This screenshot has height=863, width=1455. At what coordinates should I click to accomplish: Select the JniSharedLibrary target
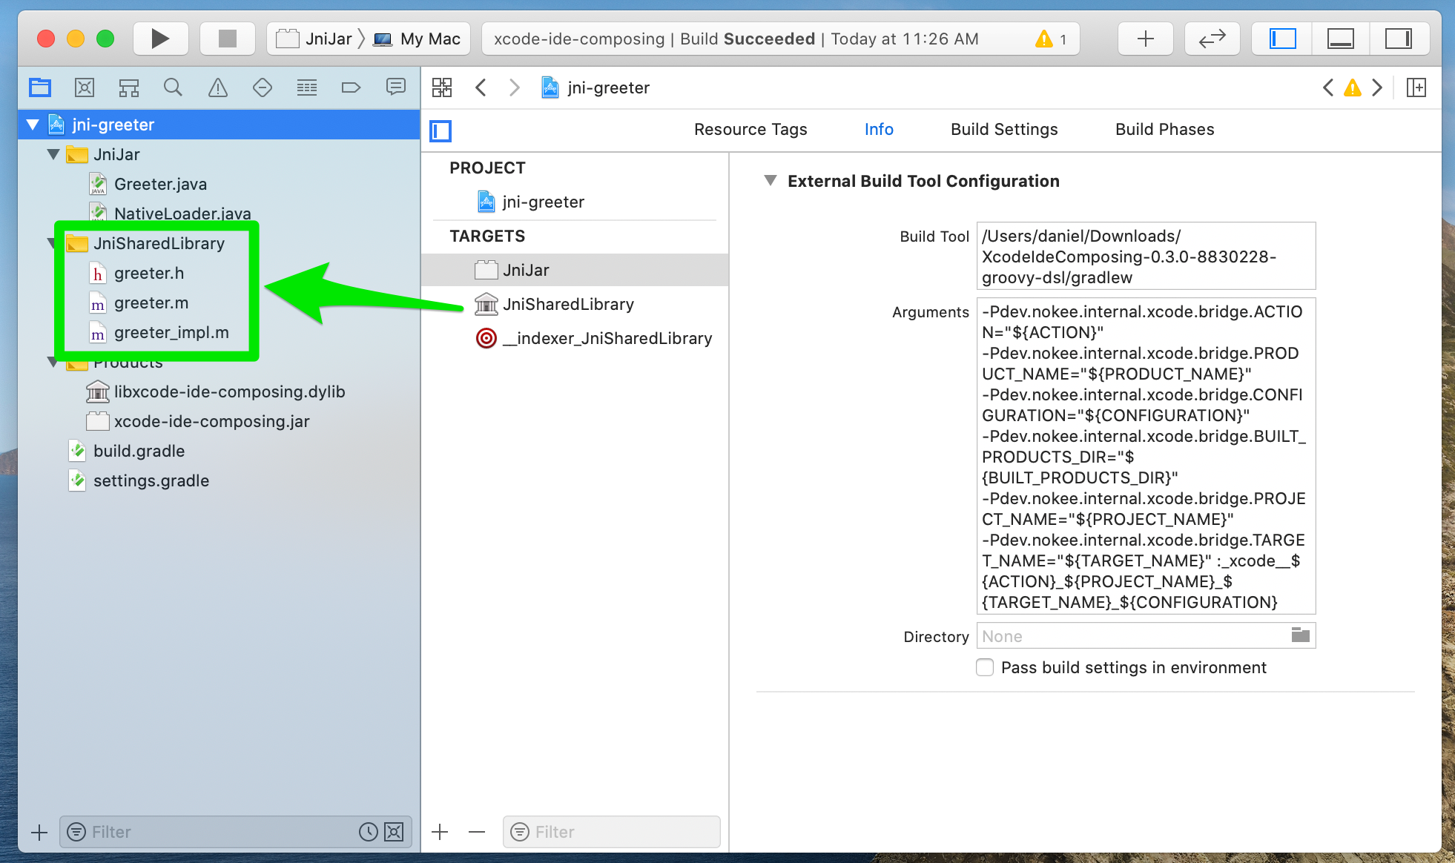coord(568,304)
